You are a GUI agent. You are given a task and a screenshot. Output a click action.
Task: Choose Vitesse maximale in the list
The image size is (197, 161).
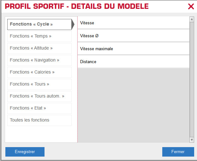coord(134,49)
